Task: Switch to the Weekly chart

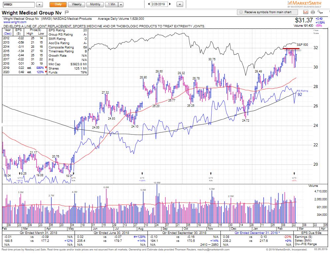Action: (x=77, y=4)
